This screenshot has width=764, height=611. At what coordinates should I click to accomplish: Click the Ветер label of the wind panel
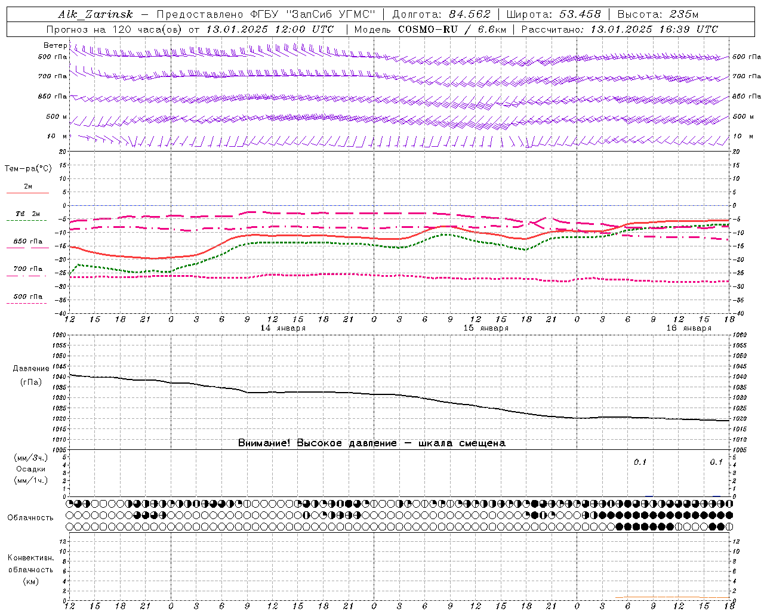point(55,45)
